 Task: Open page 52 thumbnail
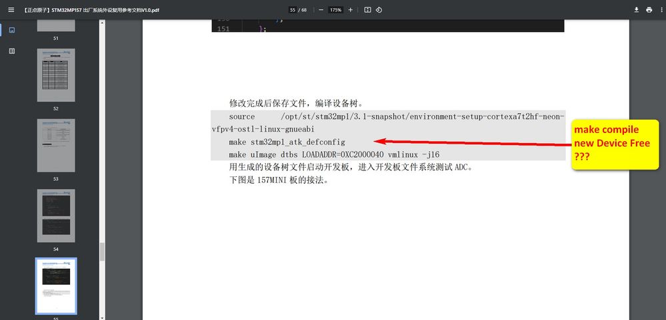pos(55,75)
